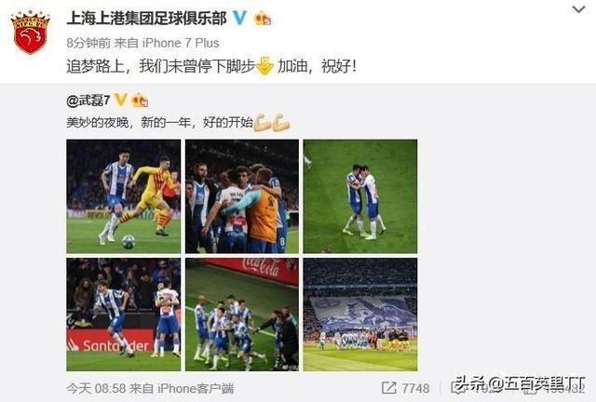Click the repost share icon near 7748

(389, 388)
